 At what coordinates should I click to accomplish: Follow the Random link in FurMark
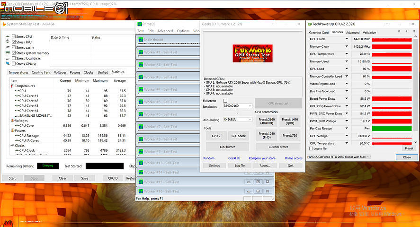(x=209, y=158)
